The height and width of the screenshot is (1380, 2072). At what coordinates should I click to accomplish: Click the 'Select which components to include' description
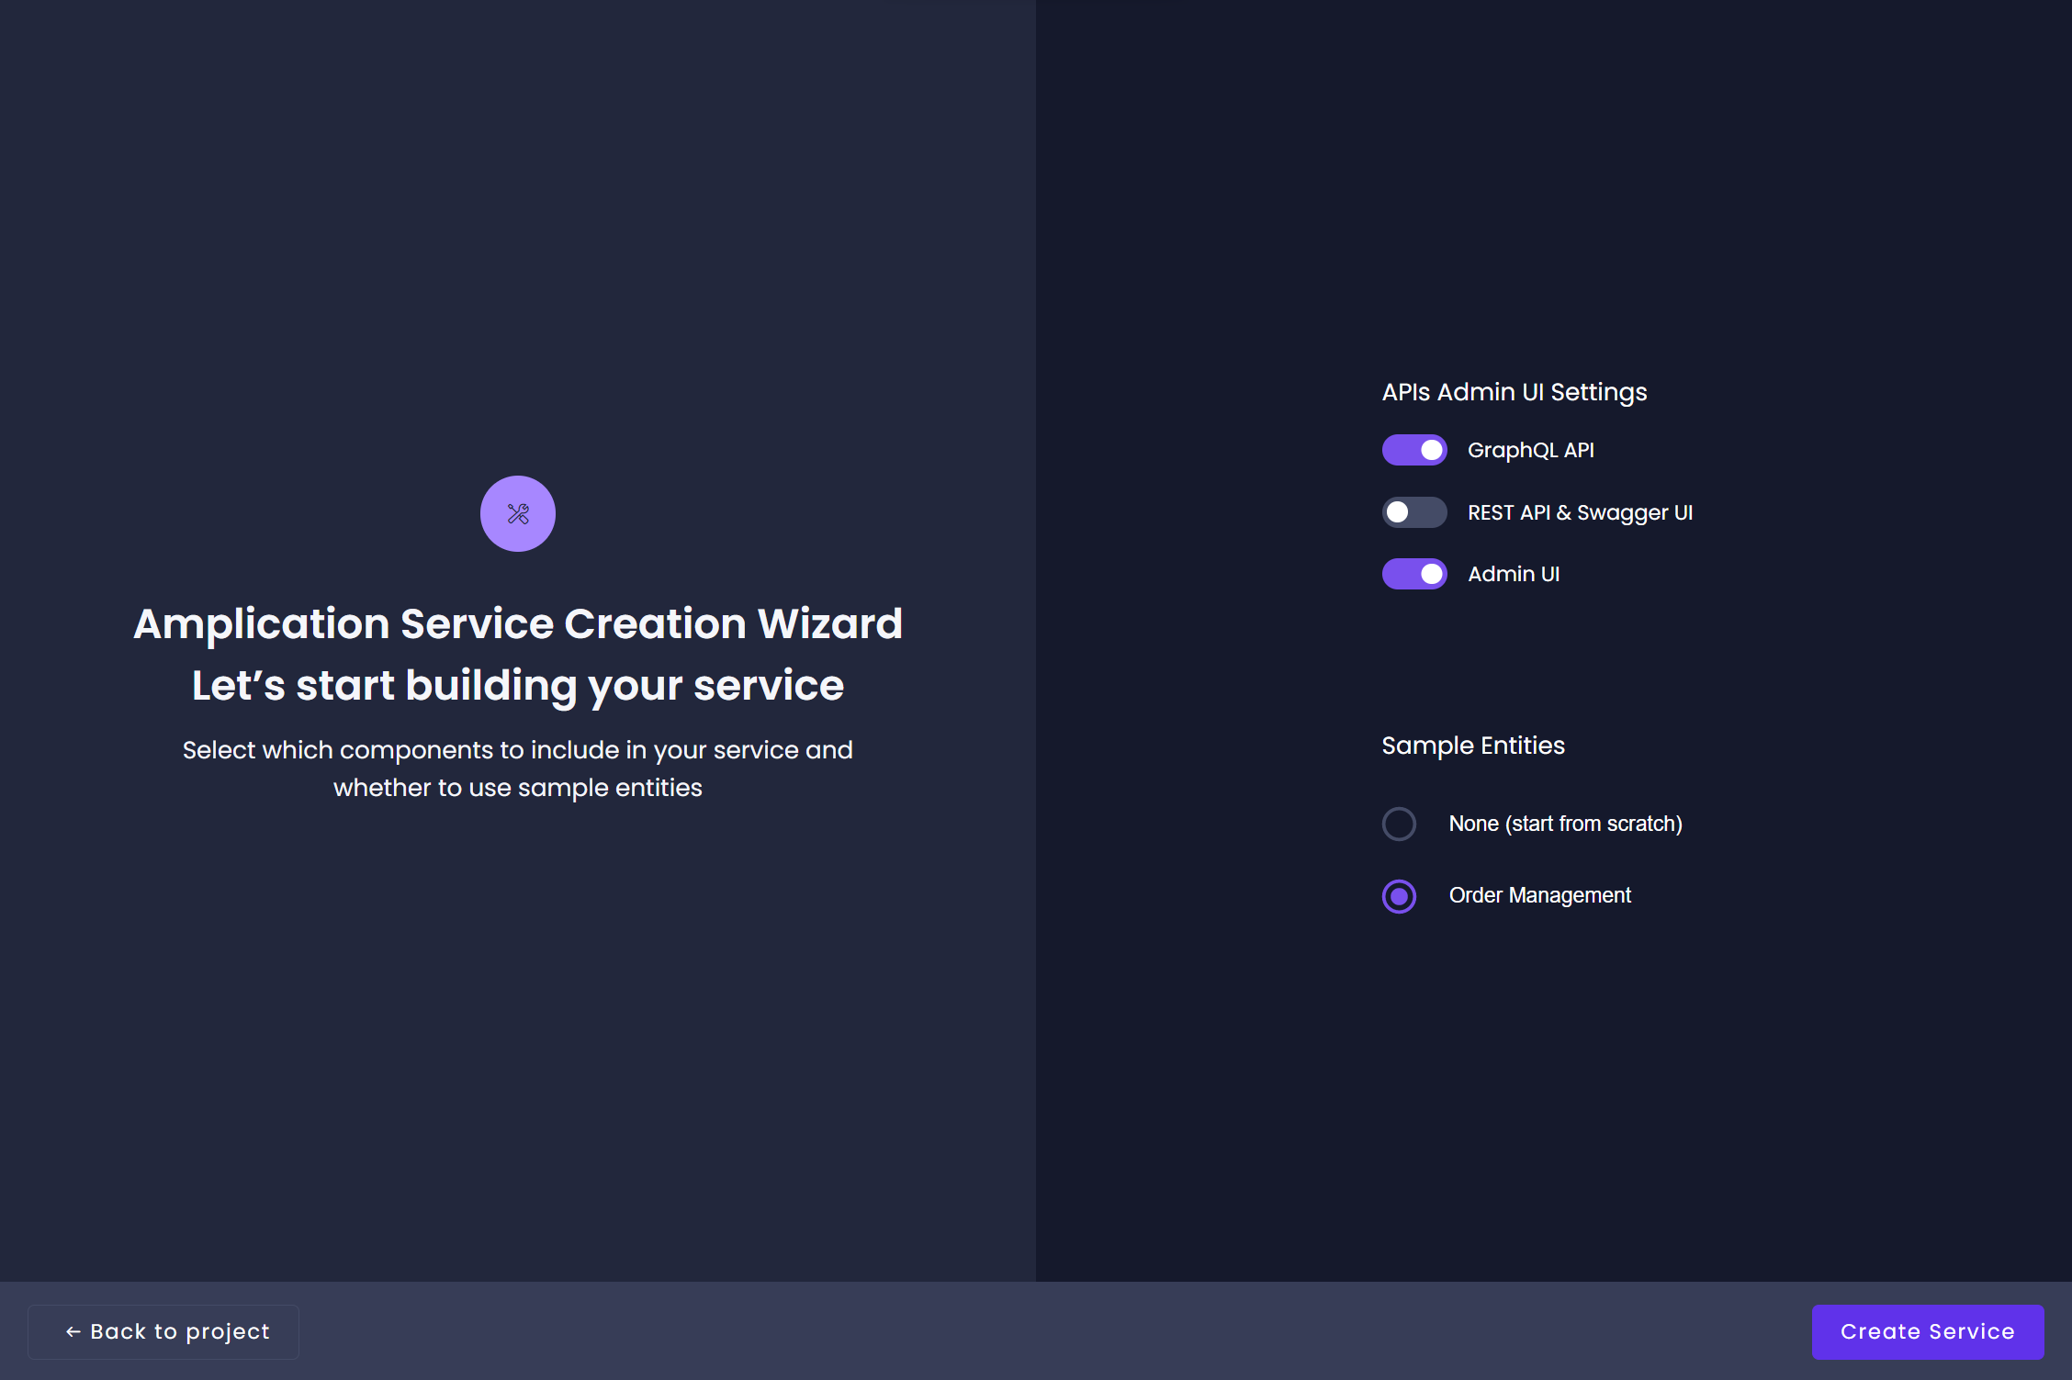point(518,769)
